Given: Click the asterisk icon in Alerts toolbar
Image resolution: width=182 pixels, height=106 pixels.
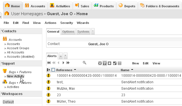Looking at the screenshot, I should (x=109, y=63).
